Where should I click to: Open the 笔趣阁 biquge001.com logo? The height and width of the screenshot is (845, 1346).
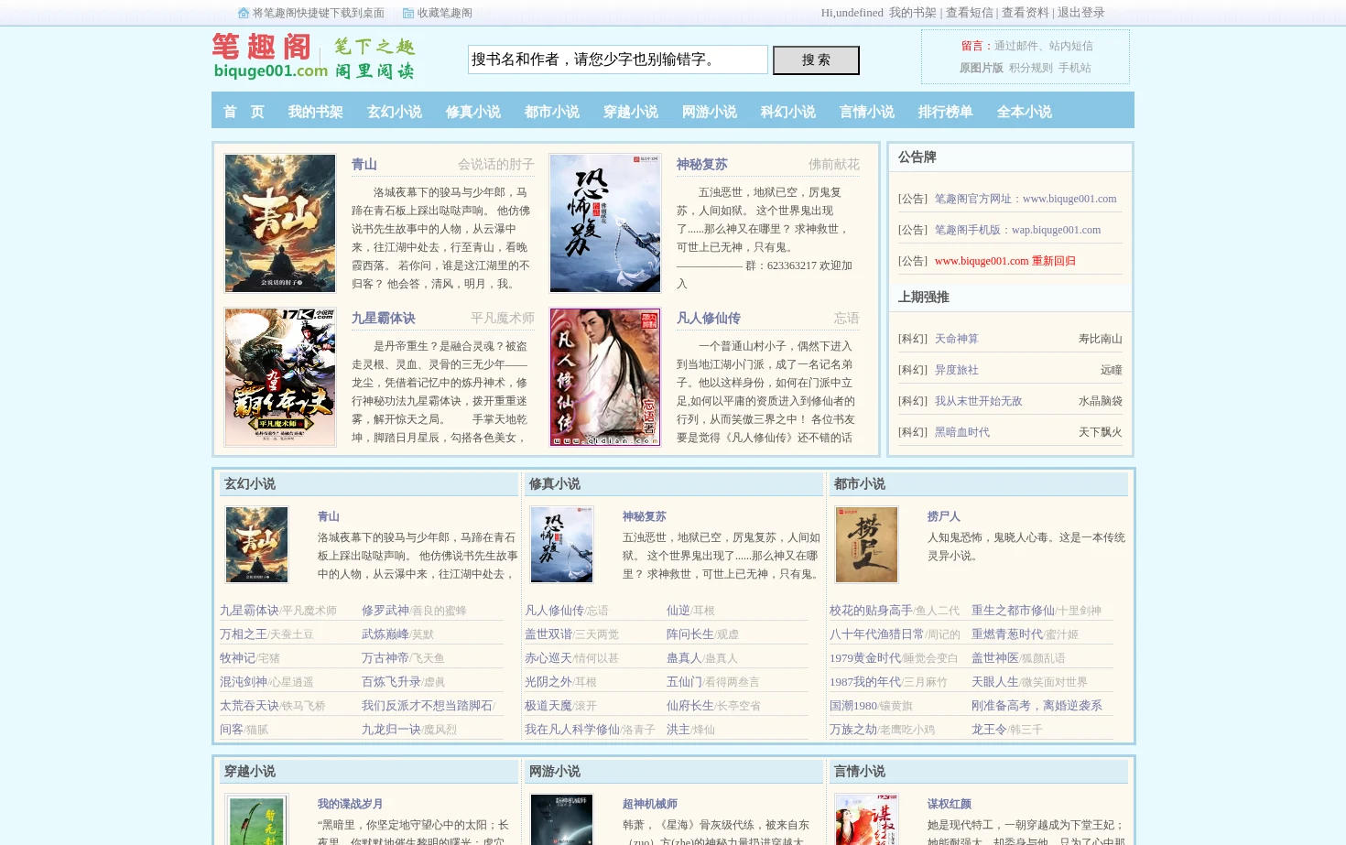click(313, 57)
